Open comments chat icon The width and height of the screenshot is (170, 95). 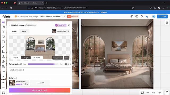coord(132,16)
